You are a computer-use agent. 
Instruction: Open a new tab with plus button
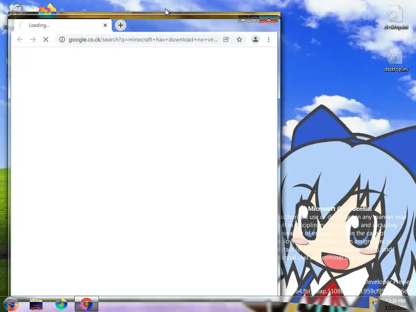(x=120, y=25)
